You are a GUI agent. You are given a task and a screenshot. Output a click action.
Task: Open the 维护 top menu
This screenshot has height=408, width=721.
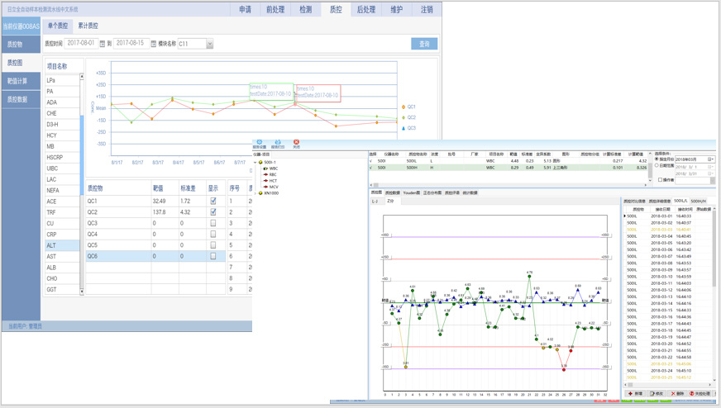click(x=396, y=9)
